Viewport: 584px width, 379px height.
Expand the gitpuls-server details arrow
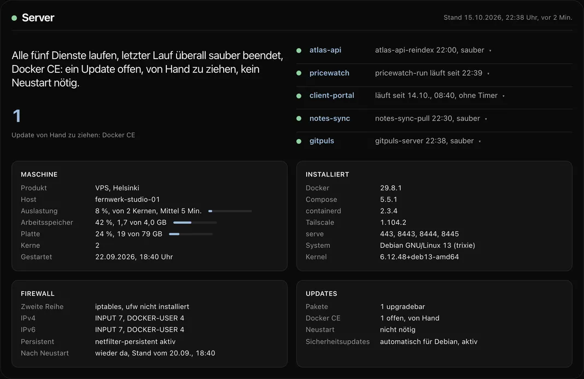tap(480, 142)
